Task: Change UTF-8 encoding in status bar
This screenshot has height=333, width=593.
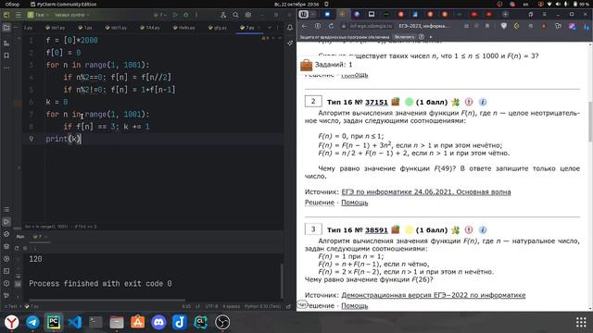Action: pos(211,306)
